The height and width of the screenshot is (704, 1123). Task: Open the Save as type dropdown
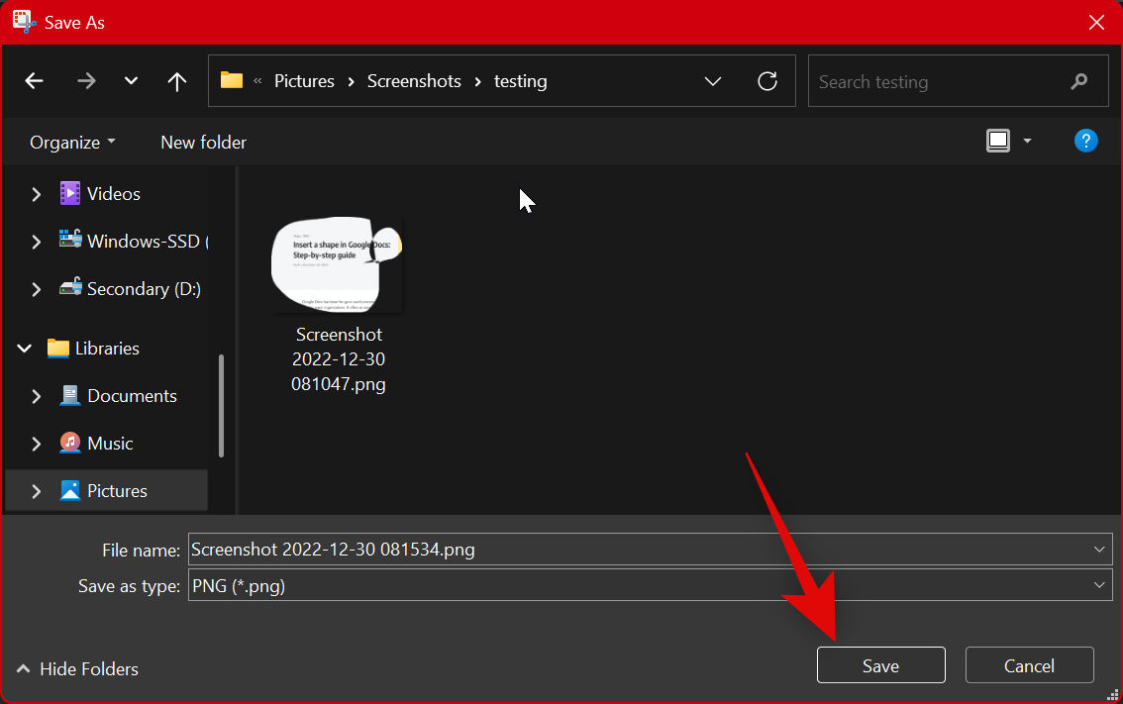[1098, 584]
